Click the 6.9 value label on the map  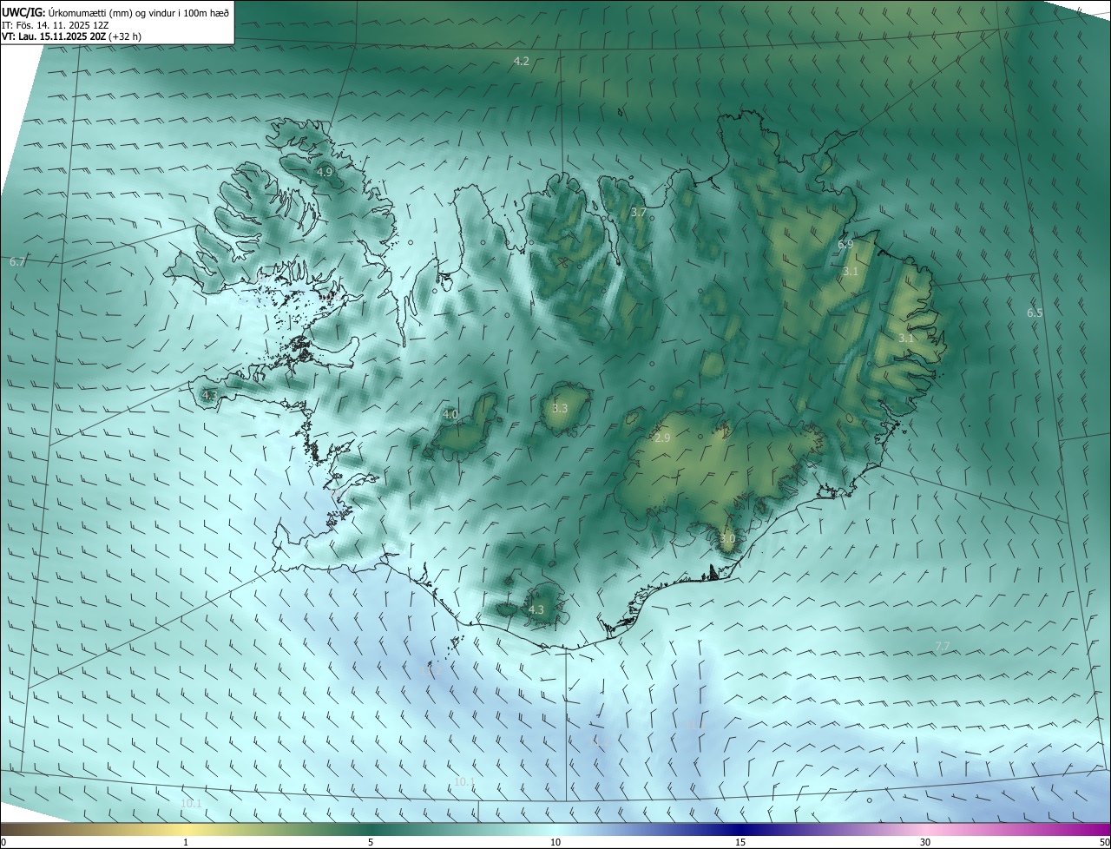pos(845,245)
